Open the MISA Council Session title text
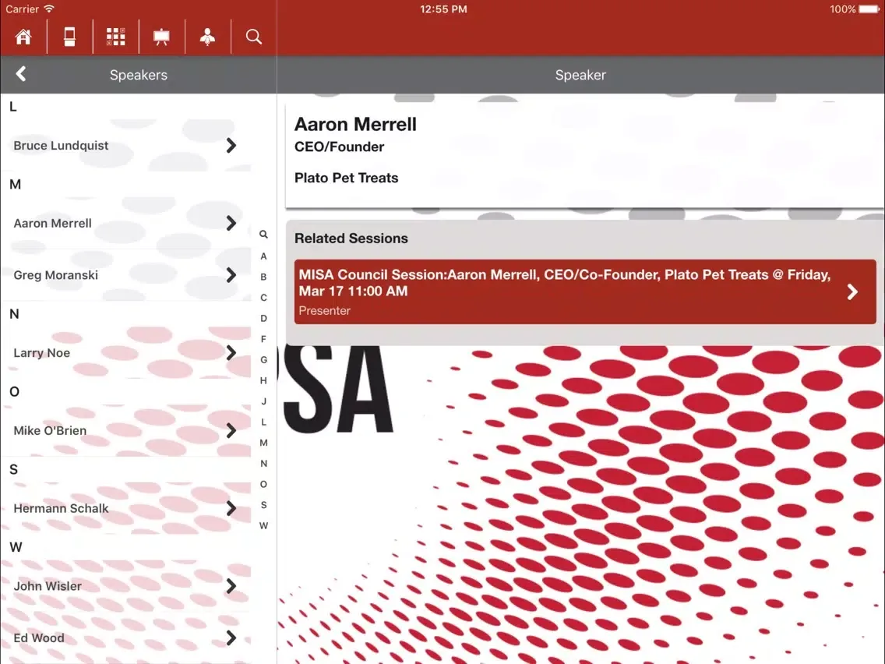Image resolution: width=885 pixels, height=664 pixels. tap(564, 283)
